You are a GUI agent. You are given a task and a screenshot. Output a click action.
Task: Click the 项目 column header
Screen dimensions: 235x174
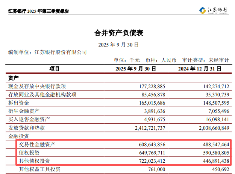tap(55, 69)
